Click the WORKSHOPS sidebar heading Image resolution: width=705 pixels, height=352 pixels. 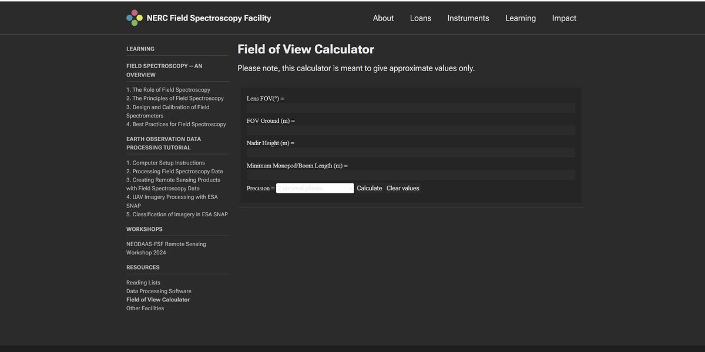pyautogui.click(x=145, y=229)
